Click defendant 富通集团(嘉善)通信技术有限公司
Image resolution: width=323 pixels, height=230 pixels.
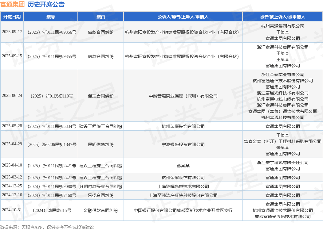pos(283,111)
